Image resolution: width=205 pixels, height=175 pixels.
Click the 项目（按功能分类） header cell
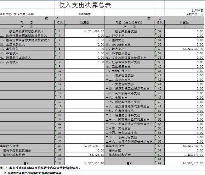click(130, 22)
